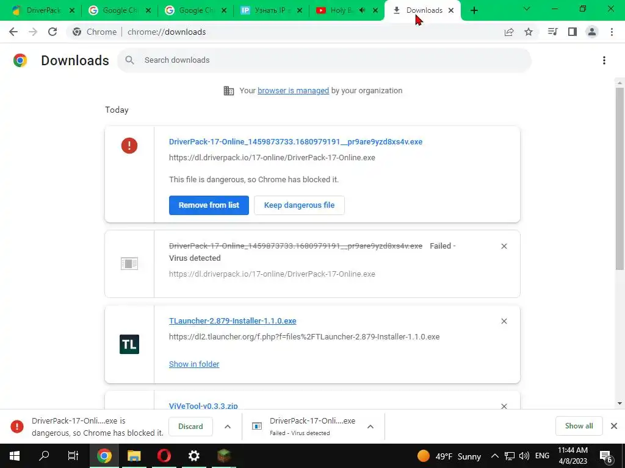The width and height of the screenshot is (625, 468).
Task: Click Show all downloads button
Action: click(579, 426)
